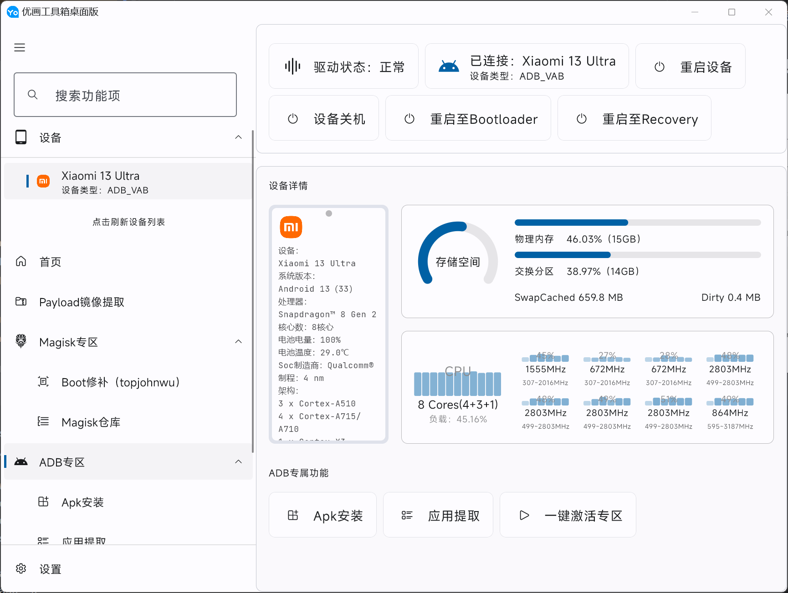788x593 pixels.
Task: Click the Xiaomi logo in device details card
Action: [x=291, y=227]
